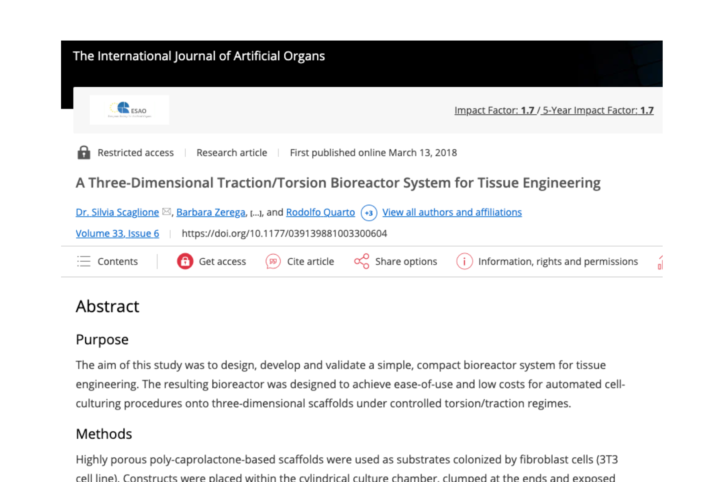The image size is (723, 482).
Task: Click the Share options icon
Action: (x=361, y=261)
